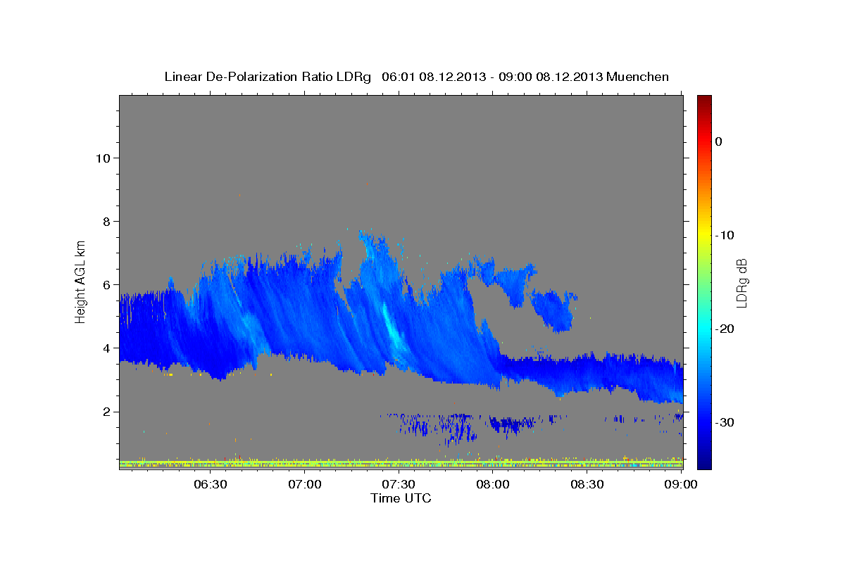Image resolution: width=845 pixels, height=563 pixels.
Task: Click the "0" colorbar tick label
Action: click(718, 141)
